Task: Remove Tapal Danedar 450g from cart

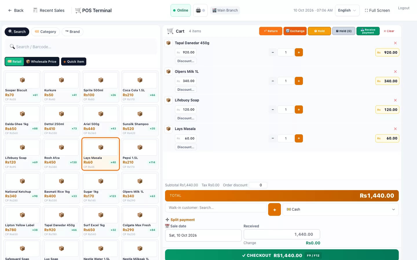Action: [395, 43]
